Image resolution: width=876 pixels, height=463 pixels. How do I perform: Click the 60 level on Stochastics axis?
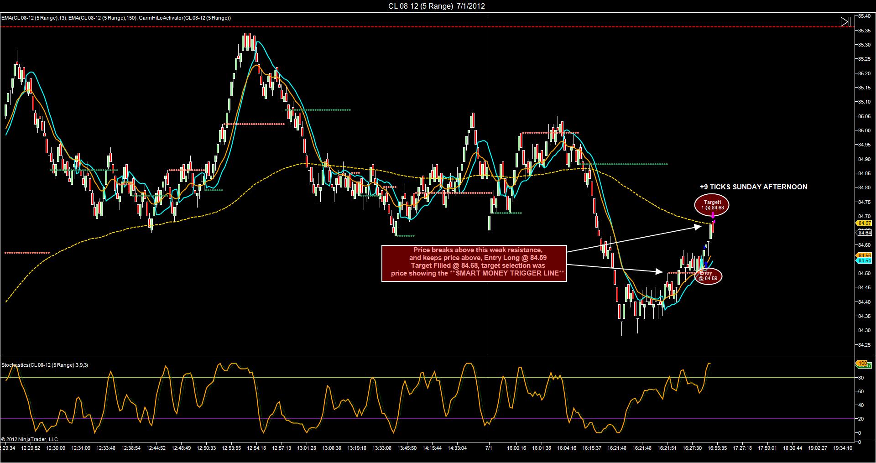click(x=861, y=391)
